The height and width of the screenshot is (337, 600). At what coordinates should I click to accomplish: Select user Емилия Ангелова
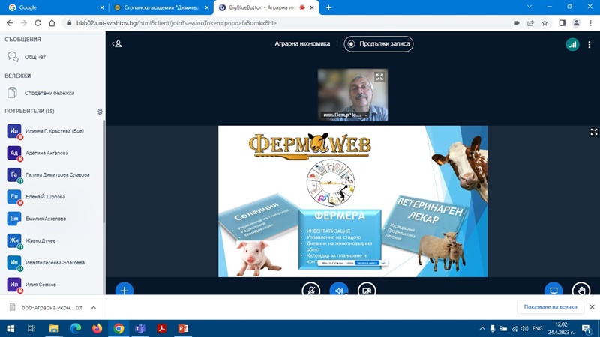point(52,219)
